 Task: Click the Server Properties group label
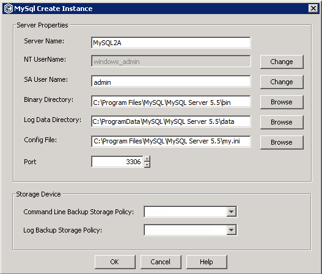(42, 25)
